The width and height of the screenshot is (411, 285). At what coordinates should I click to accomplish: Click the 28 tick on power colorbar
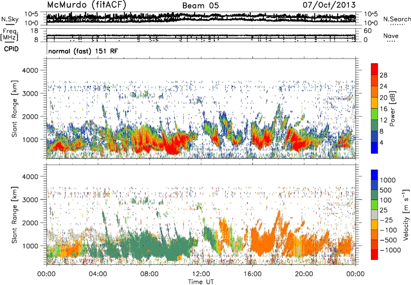coord(383,75)
